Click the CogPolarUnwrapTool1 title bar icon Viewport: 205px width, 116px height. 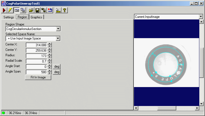point(4,4)
